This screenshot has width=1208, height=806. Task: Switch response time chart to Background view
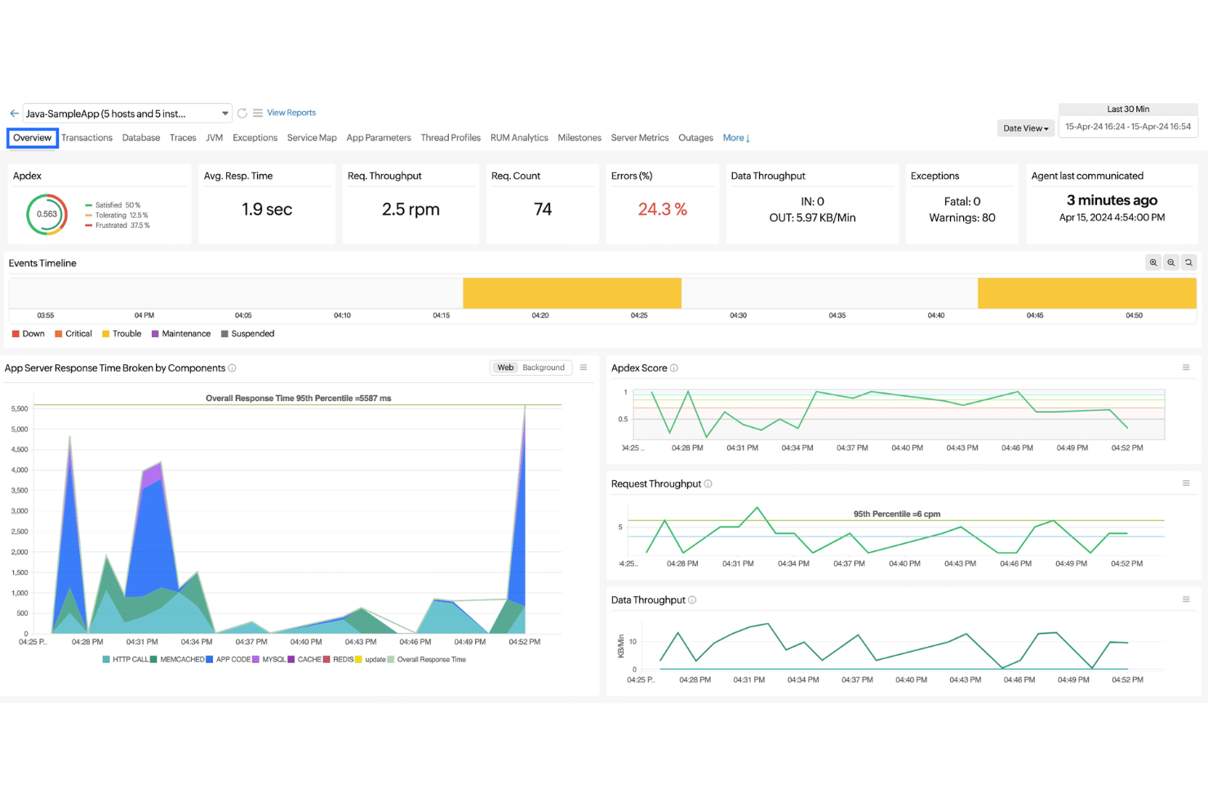point(544,367)
